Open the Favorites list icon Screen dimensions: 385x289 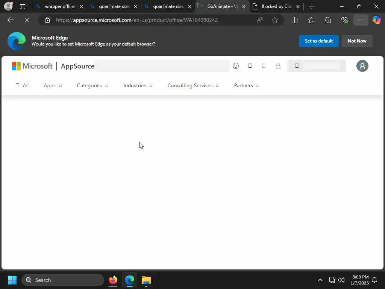tap(311, 20)
